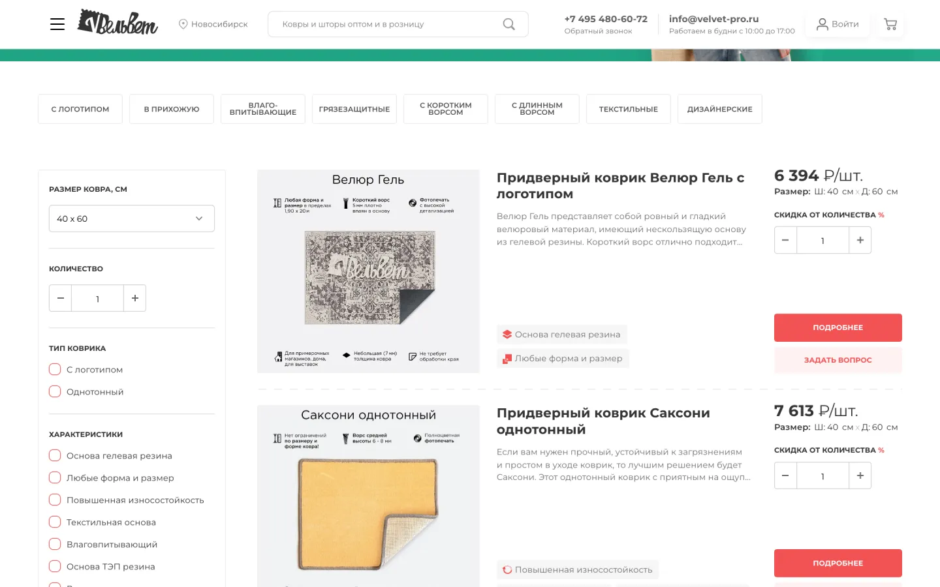
Task: Click the red layers icon beside Основа гелевая резина tag
Action: click(x=507, y=335)
